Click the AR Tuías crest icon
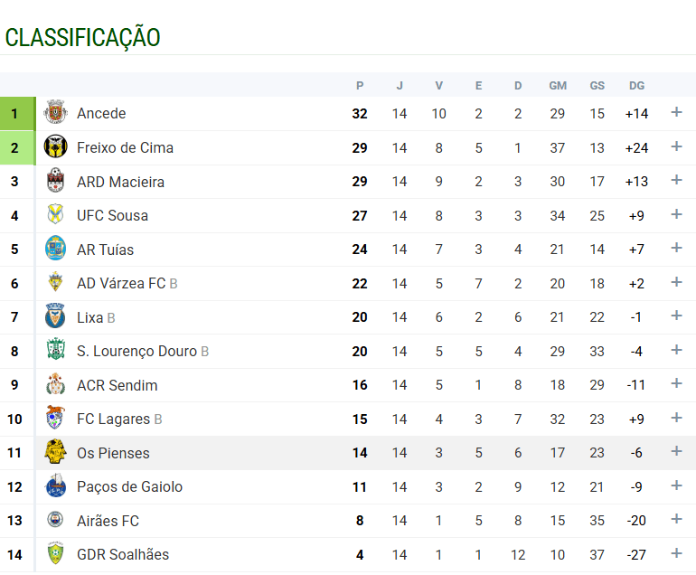696x575 pixels. pyautogui.click(x=55, y=250)
